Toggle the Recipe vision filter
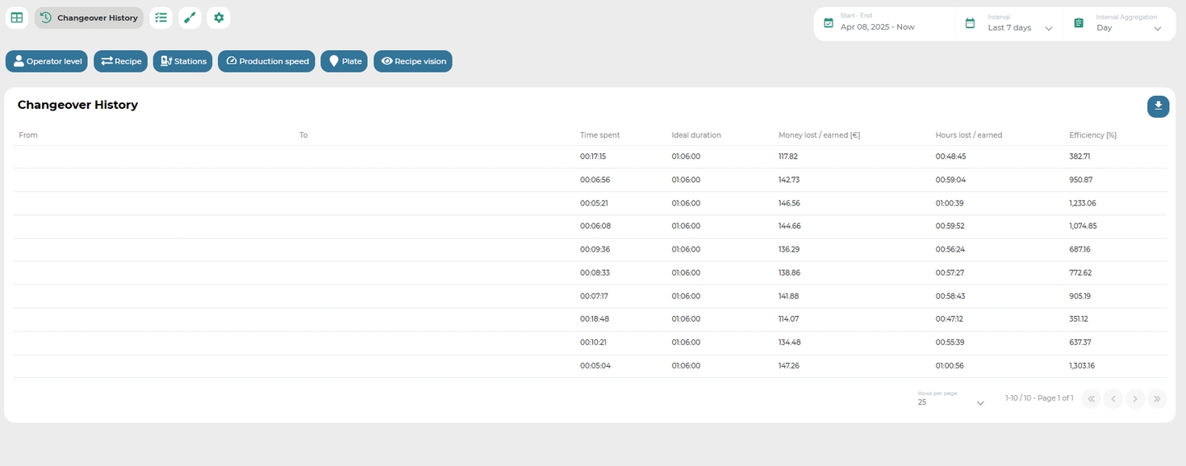The image size is (1186, 466). [413, 61]
